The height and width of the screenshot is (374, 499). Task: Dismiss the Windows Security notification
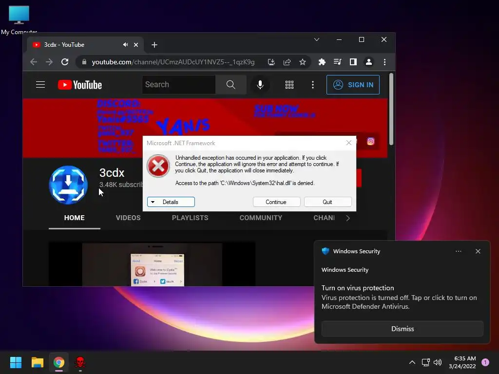(402, 329)
